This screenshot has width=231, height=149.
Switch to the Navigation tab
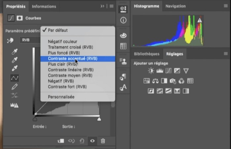pos(176,6)
